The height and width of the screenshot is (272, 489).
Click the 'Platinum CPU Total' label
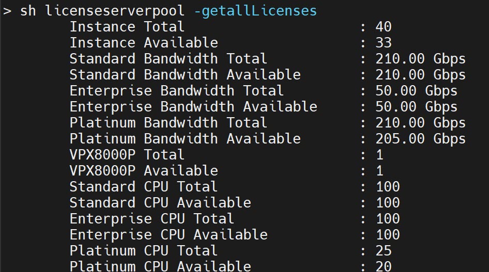coord(144,250)
